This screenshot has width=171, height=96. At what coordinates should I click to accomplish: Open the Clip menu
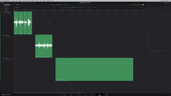[23, 1]
